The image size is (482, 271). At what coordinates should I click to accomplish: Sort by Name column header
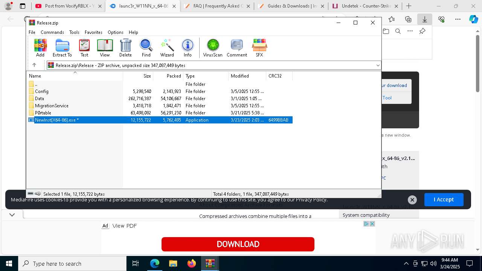pyautogui.click(x=75, y=76)
